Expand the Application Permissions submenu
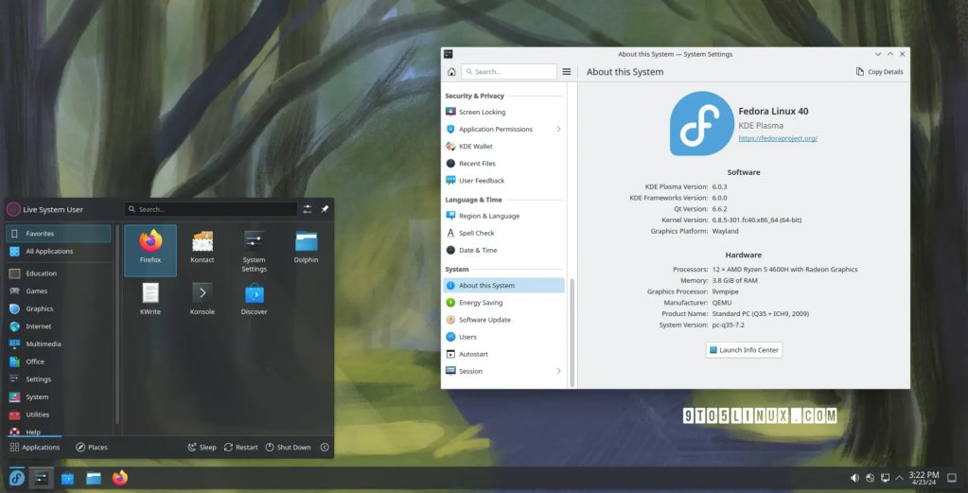Viewport: 968px width, 493px height. tap(558, 129)
